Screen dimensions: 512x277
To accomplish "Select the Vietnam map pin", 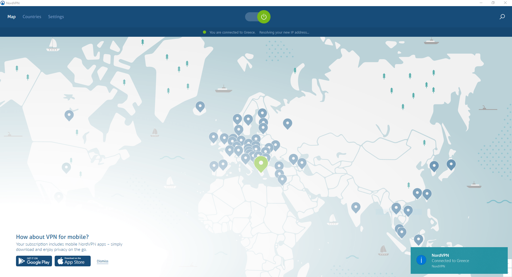I will coord(408,210).
